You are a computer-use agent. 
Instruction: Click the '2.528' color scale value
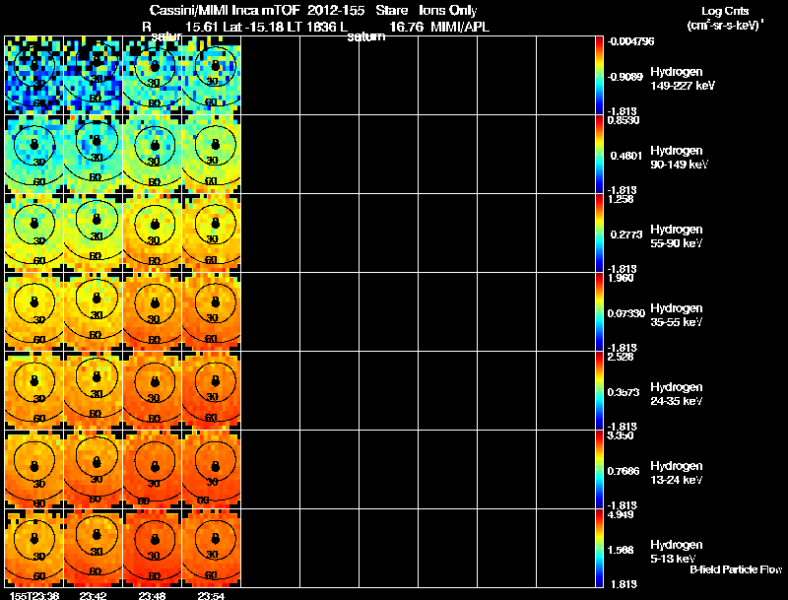tap(621, 357)
